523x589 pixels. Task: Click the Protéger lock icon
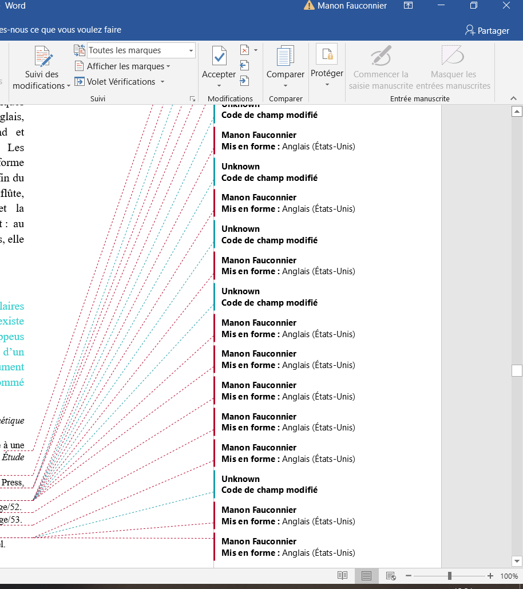(327, 55)
